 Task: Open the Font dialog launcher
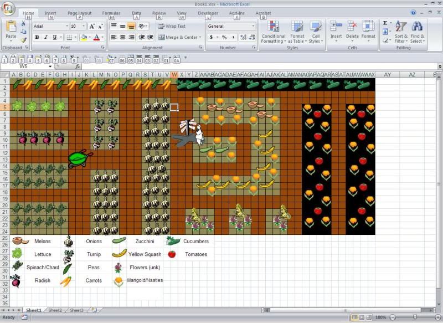pyautogui.click(x=103, y=48)
